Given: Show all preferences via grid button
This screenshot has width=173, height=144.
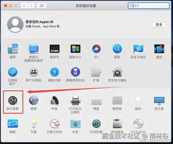Looking at the screenshot, I should (x=41, y=6).
